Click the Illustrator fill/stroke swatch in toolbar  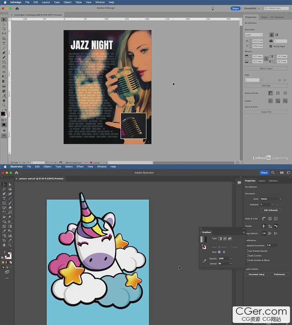[8, 256]
